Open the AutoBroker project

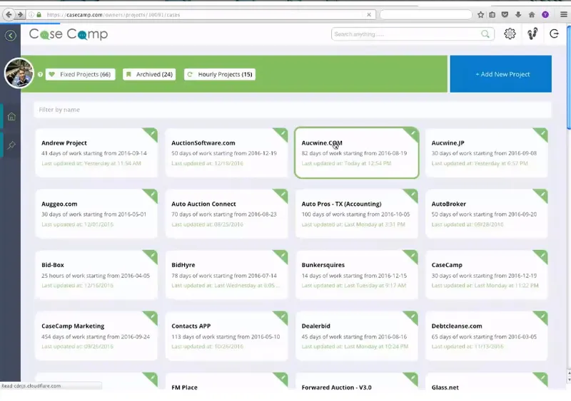tap(487, 214)
